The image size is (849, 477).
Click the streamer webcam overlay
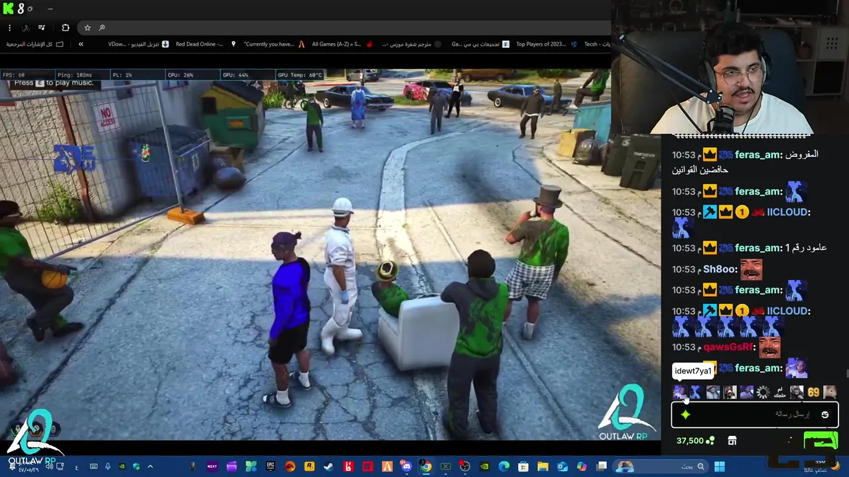pos(730,66)
